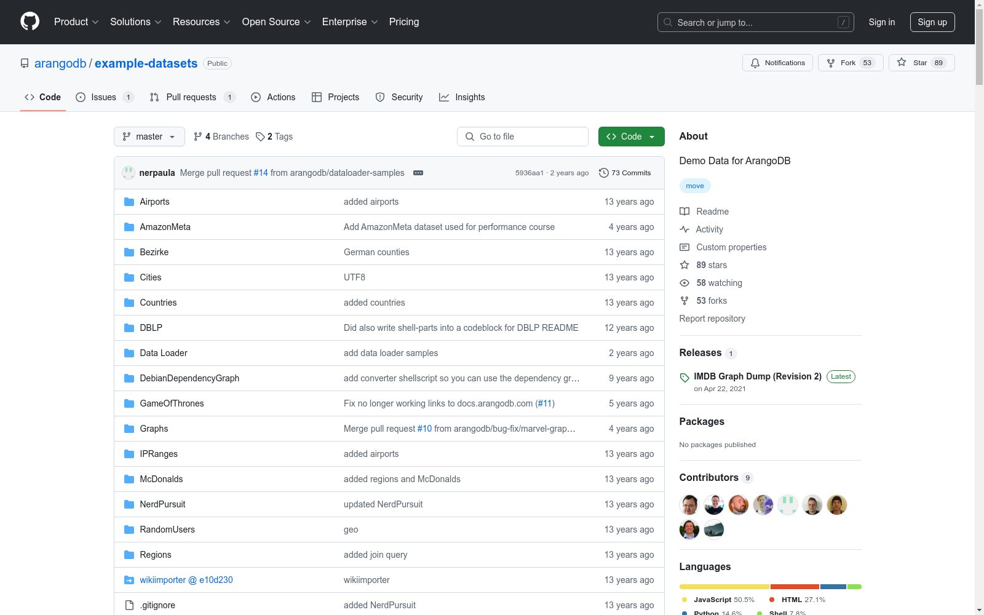Click the Go to file input
This screenshot has height=615, width=984.
[x=523, y=137]
